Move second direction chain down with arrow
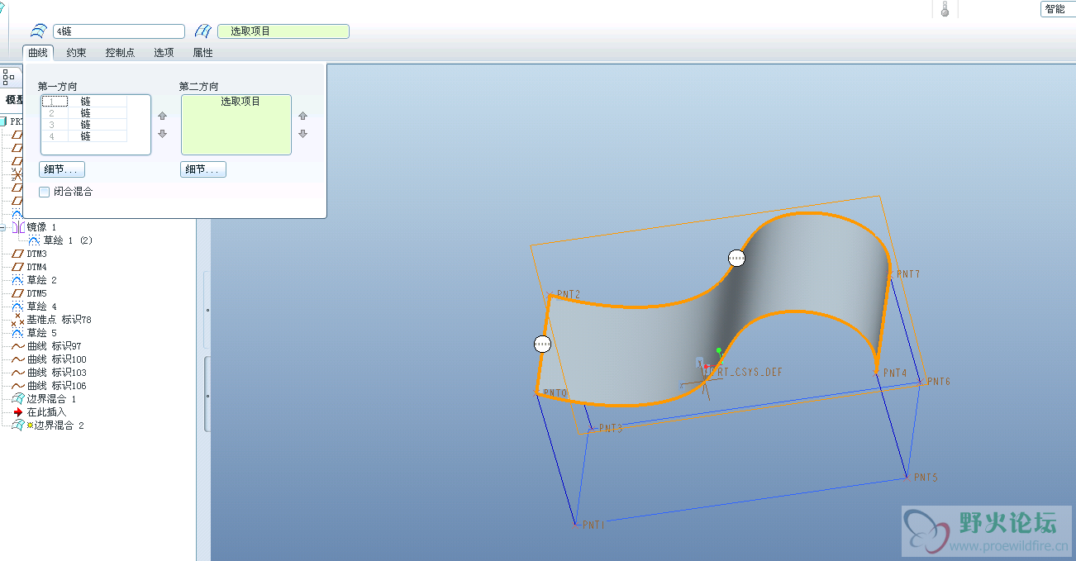 pyautogui.click(x=302, y=134)
